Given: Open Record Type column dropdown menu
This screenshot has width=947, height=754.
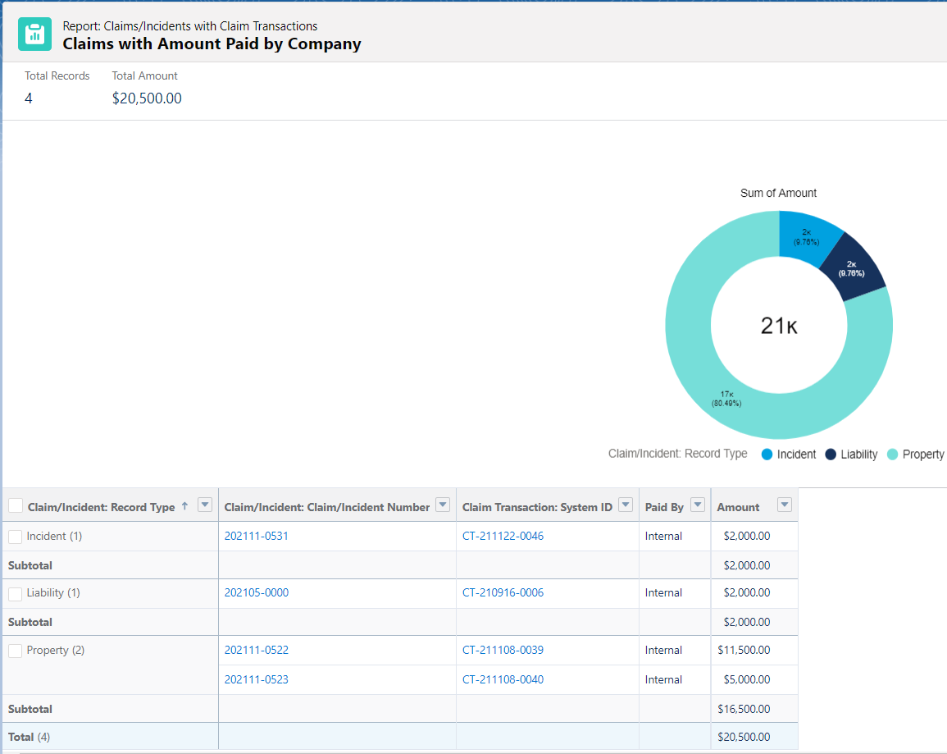Looking at the screenshot, I should [205, 505].
